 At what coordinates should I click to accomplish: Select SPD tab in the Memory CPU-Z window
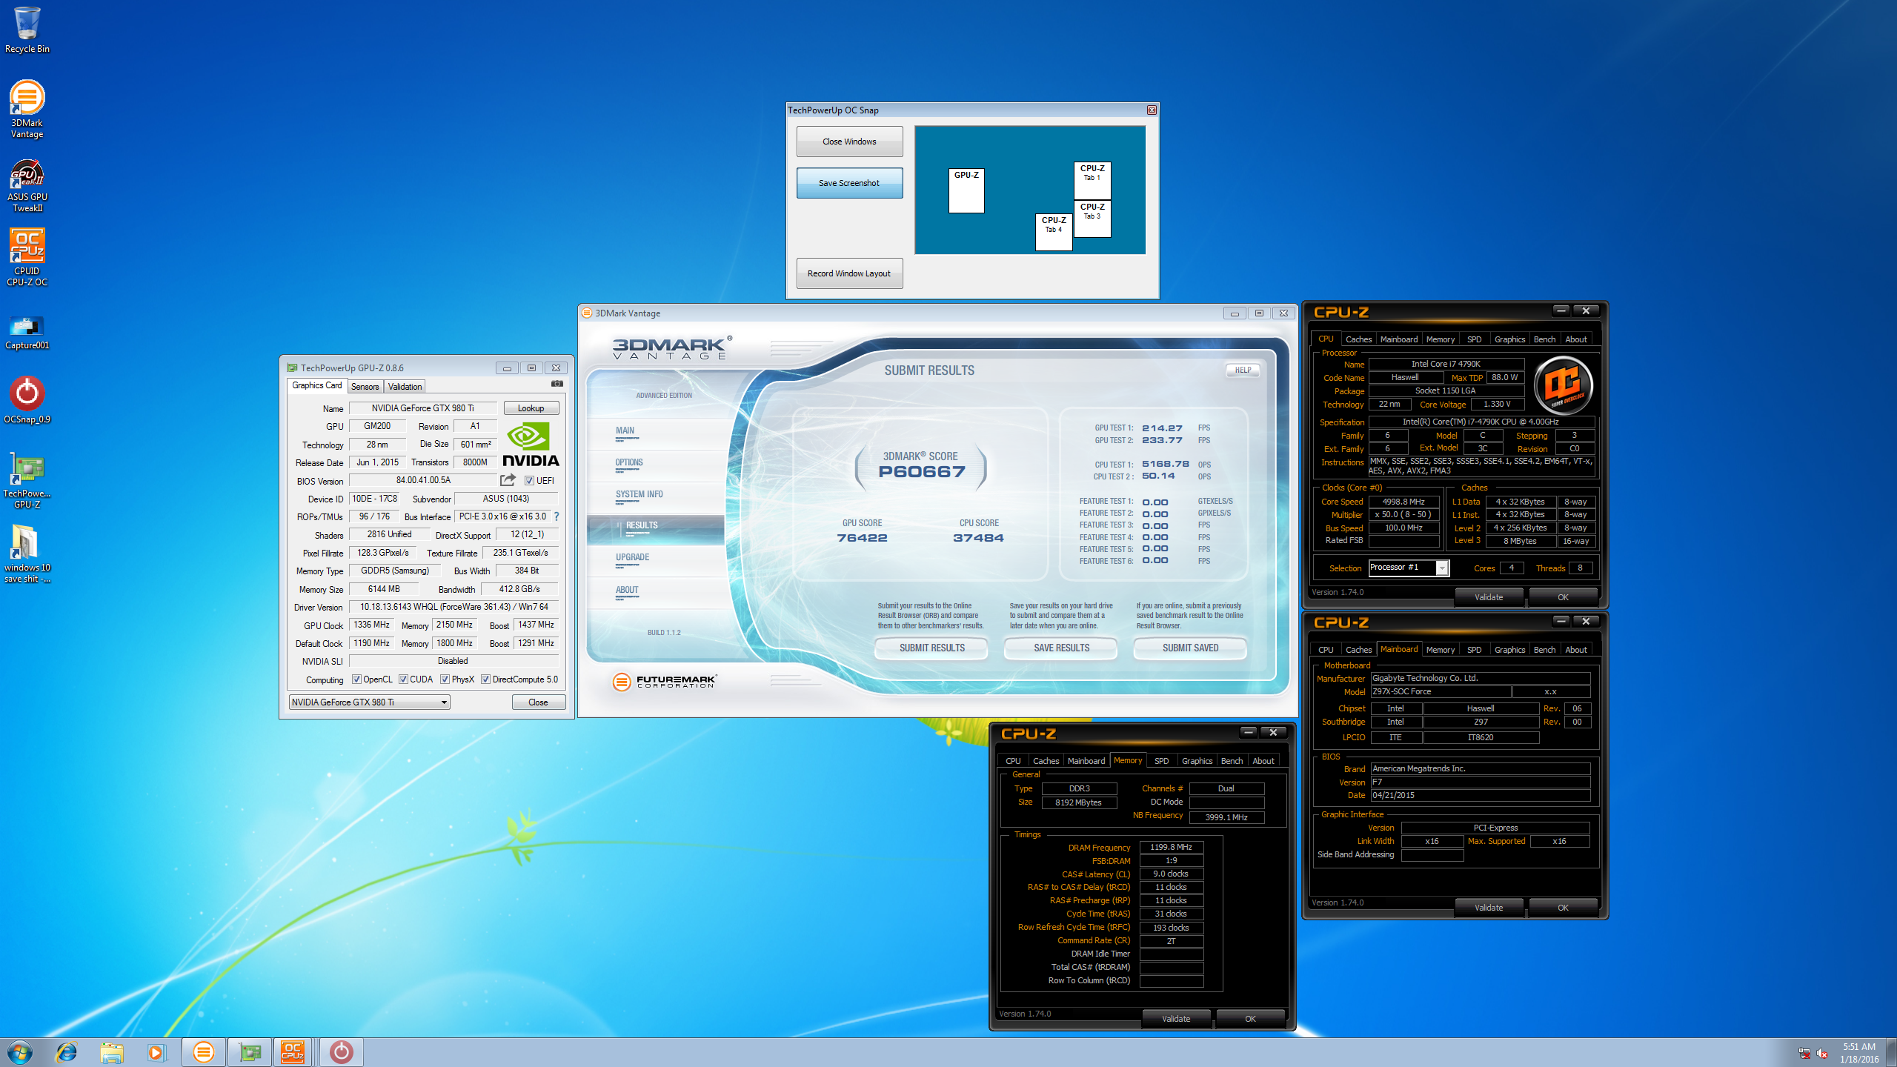[1161, 761]
